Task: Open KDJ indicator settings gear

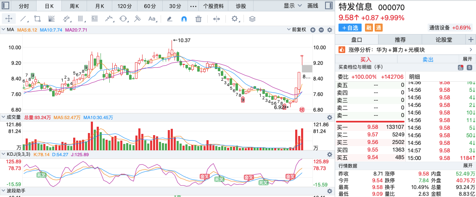Action: [329, 154]
